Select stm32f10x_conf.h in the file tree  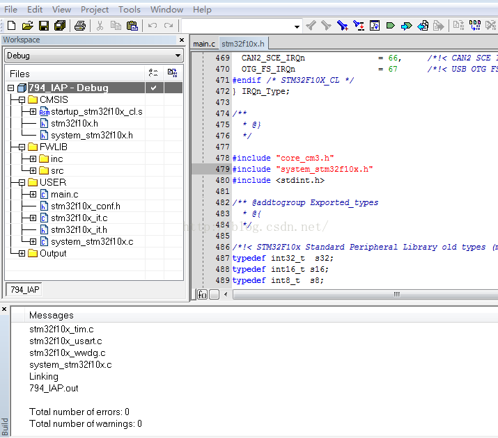[85, 206]
